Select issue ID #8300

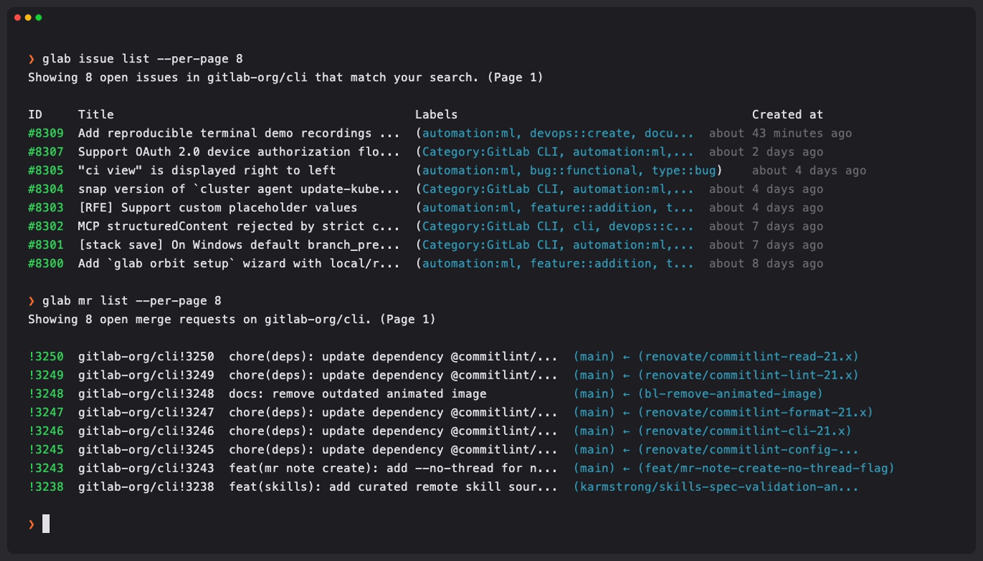46,264
